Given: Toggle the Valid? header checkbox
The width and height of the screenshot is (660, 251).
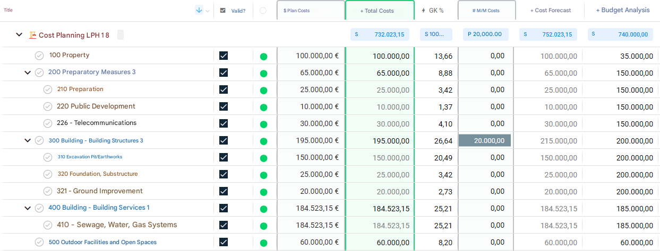Looking at the screenshot, I should pos(222,11).
